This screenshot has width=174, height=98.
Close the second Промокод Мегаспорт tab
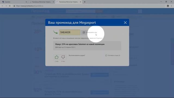pyautogui.click(x=53, y=2)
